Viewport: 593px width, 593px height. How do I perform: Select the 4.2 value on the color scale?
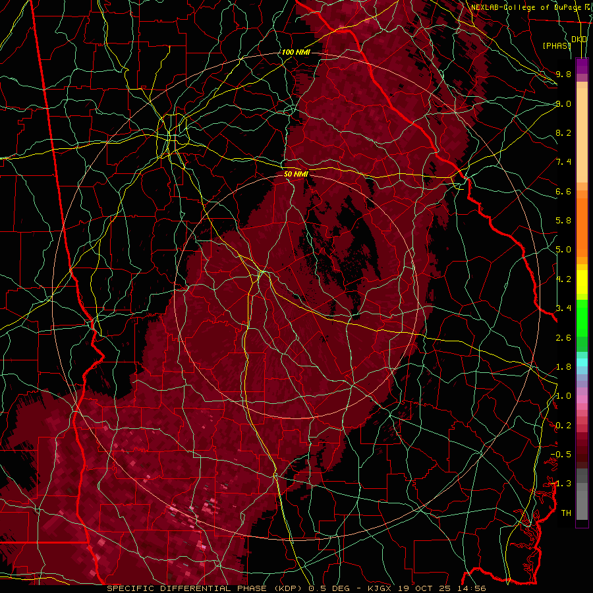coord(563,279)
